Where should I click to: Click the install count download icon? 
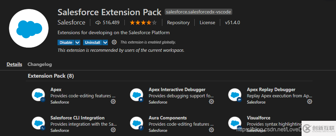coord(98,22)
